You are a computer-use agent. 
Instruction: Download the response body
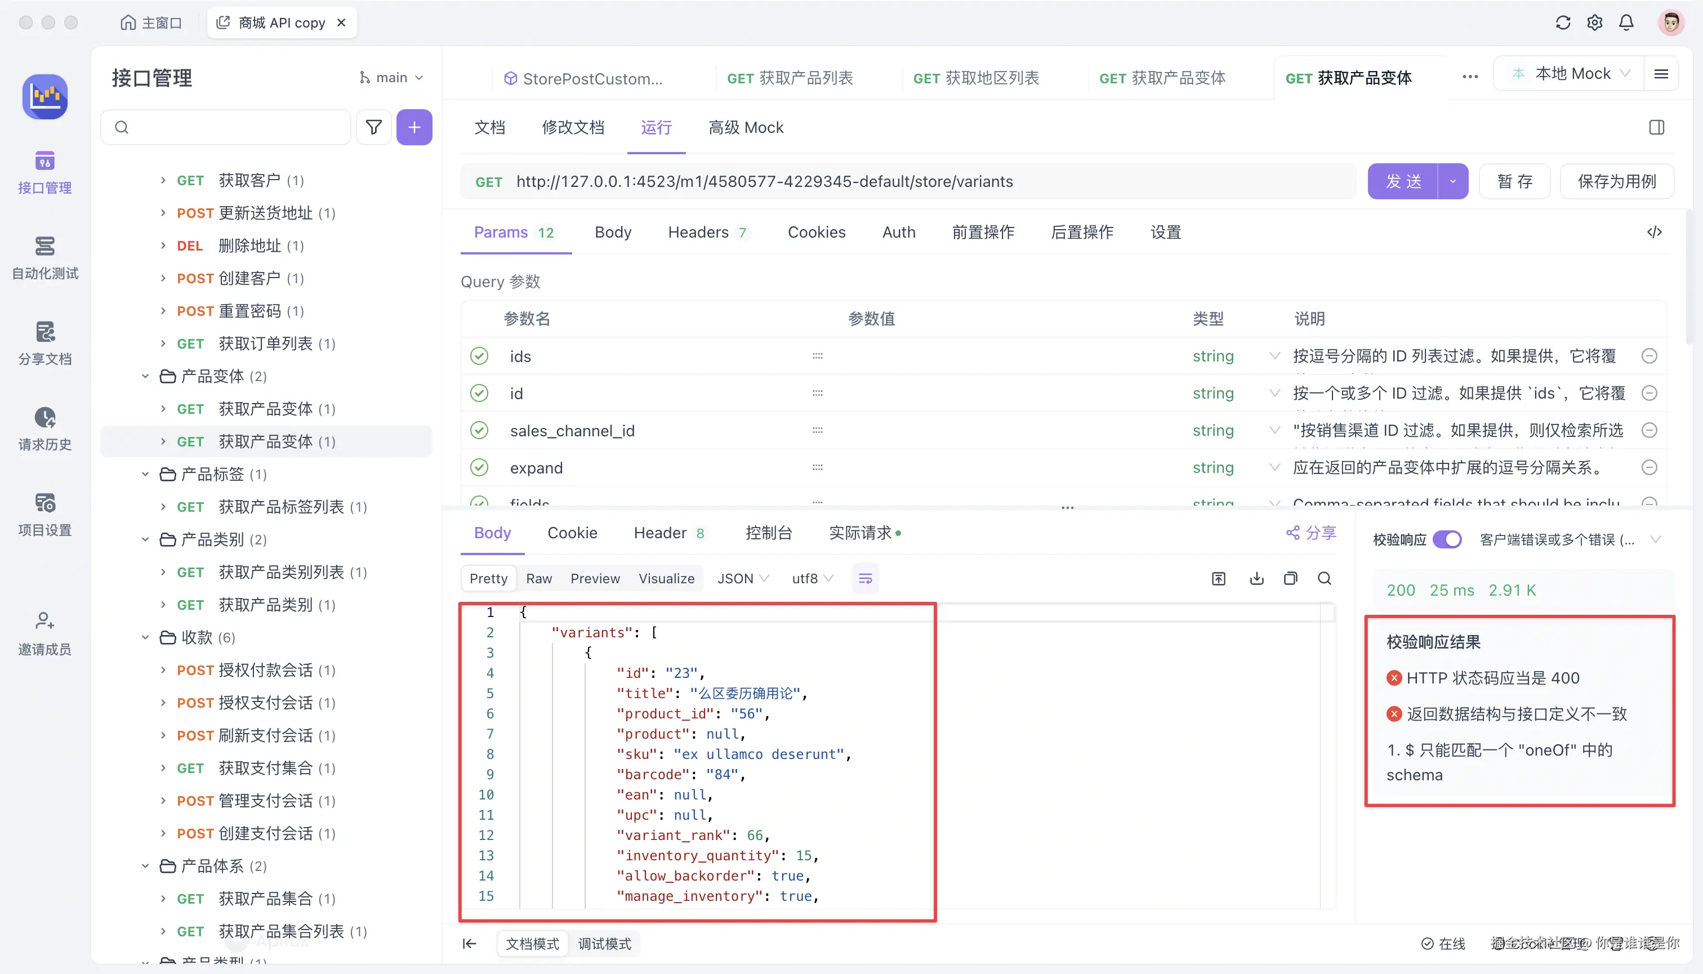click(x=1256, y=578)
